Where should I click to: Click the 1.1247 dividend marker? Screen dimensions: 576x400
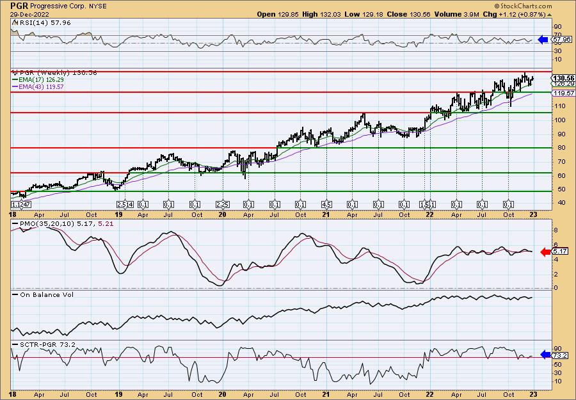(21, 204)
